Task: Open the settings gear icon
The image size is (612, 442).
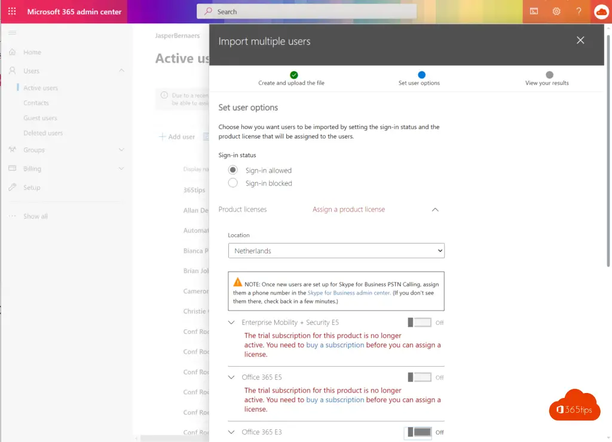Action: coord(556,11)
